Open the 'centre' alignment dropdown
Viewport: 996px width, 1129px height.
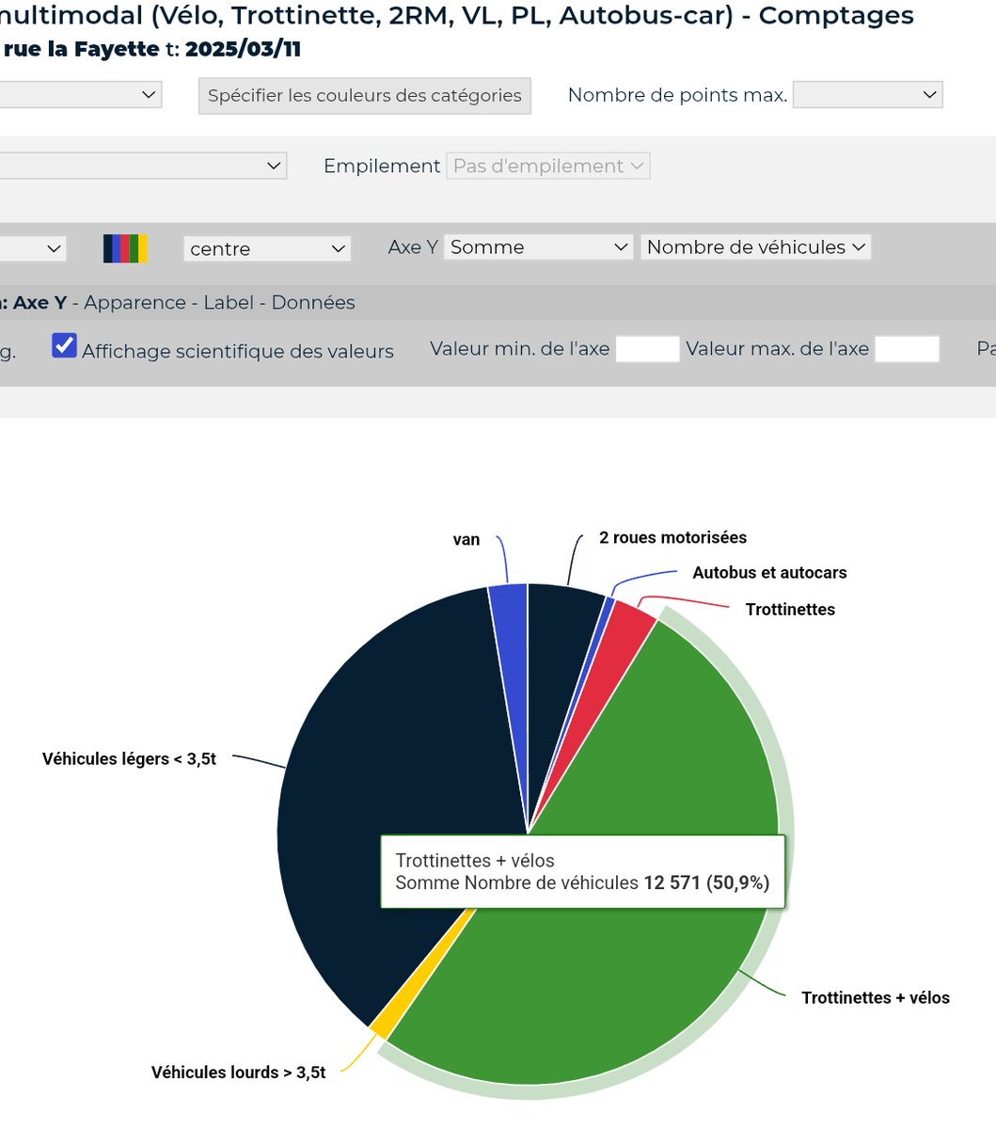coord(267,248)
